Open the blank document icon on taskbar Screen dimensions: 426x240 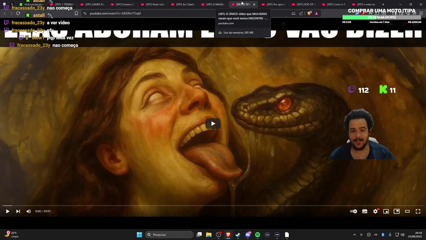pos(287,235)
